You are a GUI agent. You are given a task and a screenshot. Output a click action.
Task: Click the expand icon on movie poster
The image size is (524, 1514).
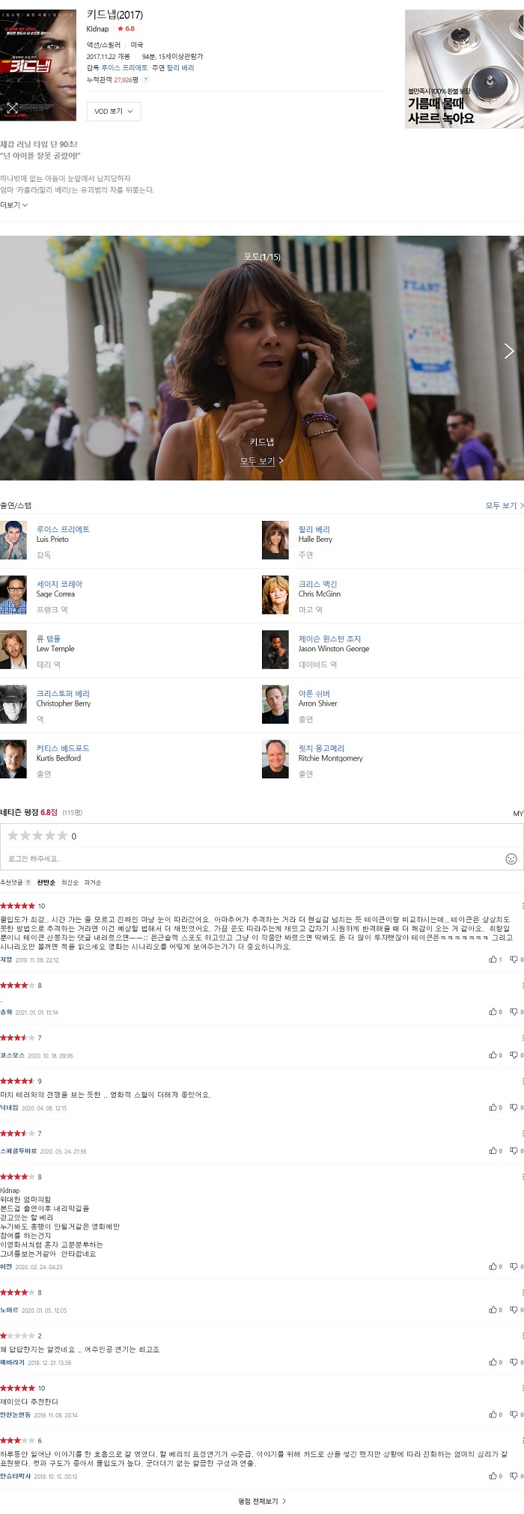tap(12, 109)
